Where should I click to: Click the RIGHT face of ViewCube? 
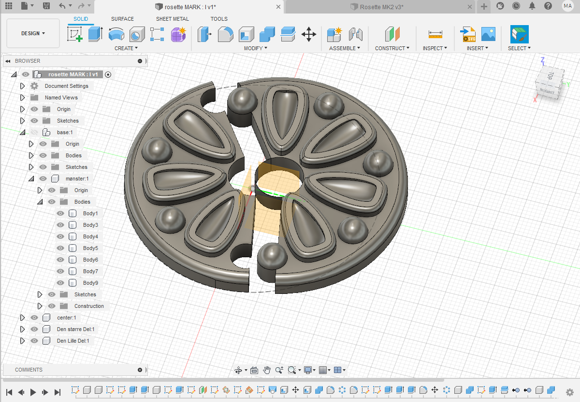pos(548,91)
